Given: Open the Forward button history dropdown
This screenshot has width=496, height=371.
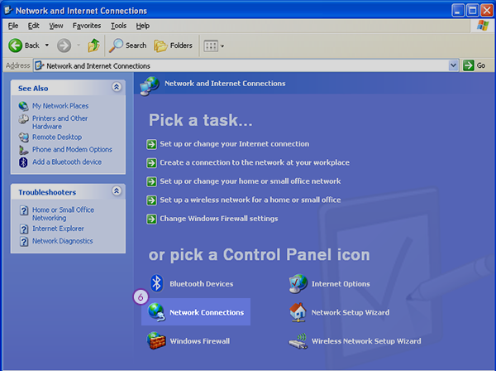Looking at the screenshot, I should (x=79, y=46).
